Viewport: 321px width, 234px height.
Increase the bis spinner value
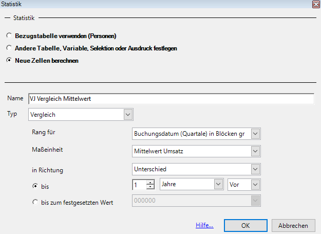point(150,182)
